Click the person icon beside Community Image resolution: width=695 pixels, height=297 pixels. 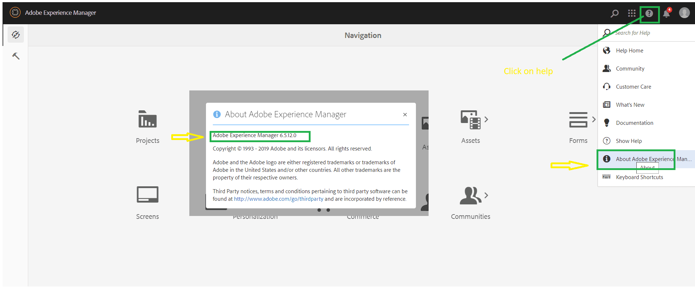[x=607, y=68]
